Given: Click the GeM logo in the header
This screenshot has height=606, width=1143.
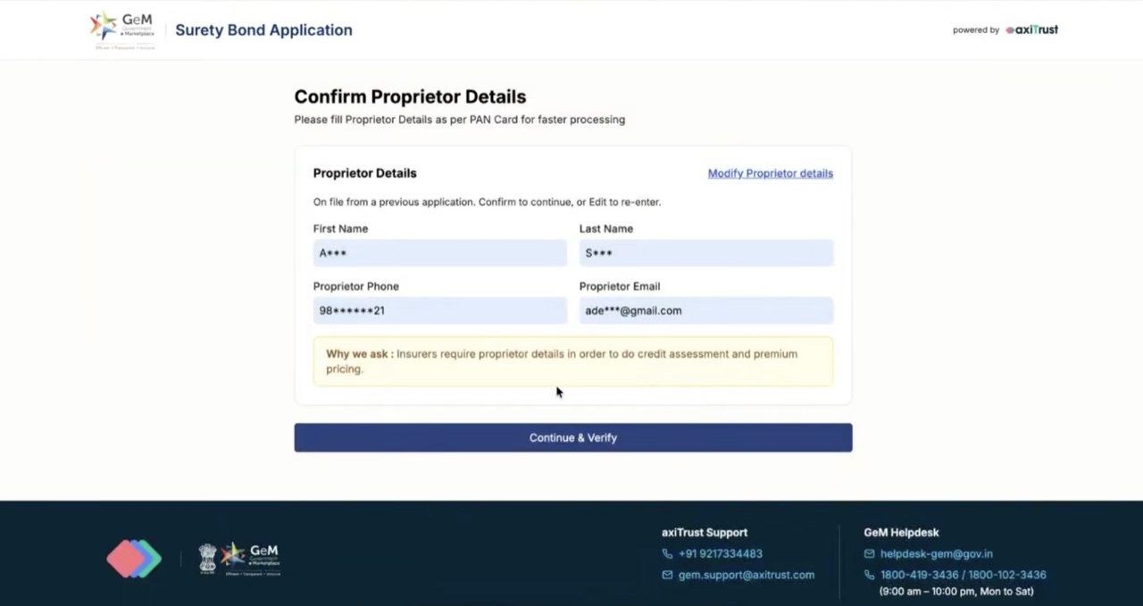Looking at the screenshot, I should 122,30.
